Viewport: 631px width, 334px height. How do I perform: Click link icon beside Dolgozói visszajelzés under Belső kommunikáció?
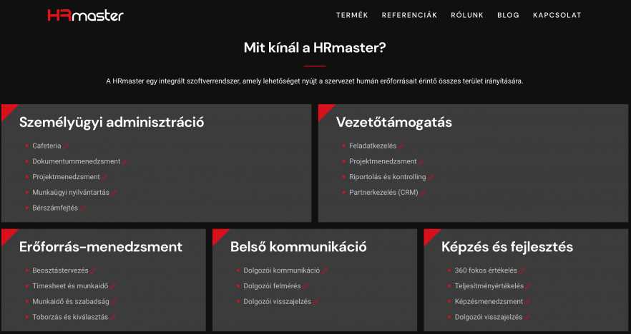(315, 302)
